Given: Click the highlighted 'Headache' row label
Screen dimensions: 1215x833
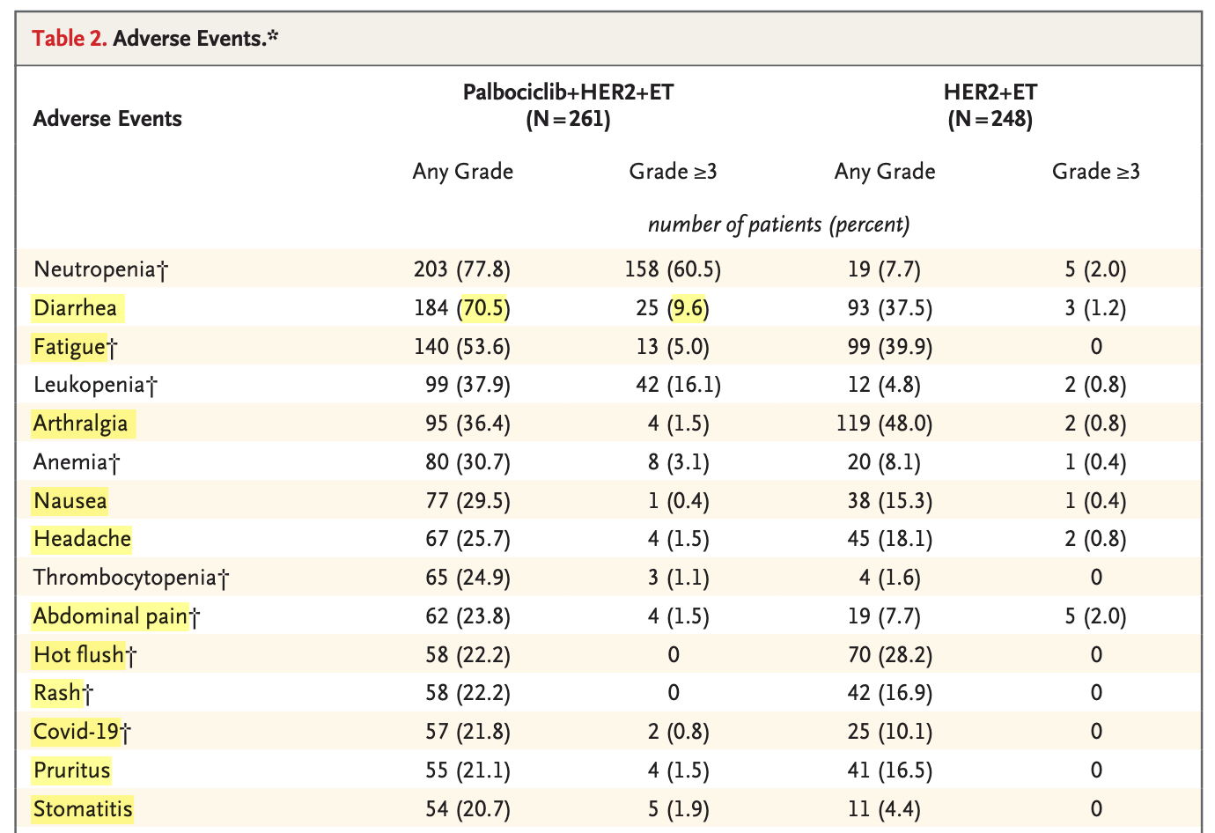Looking at the screenshot, I should click(x=82, y=539).
